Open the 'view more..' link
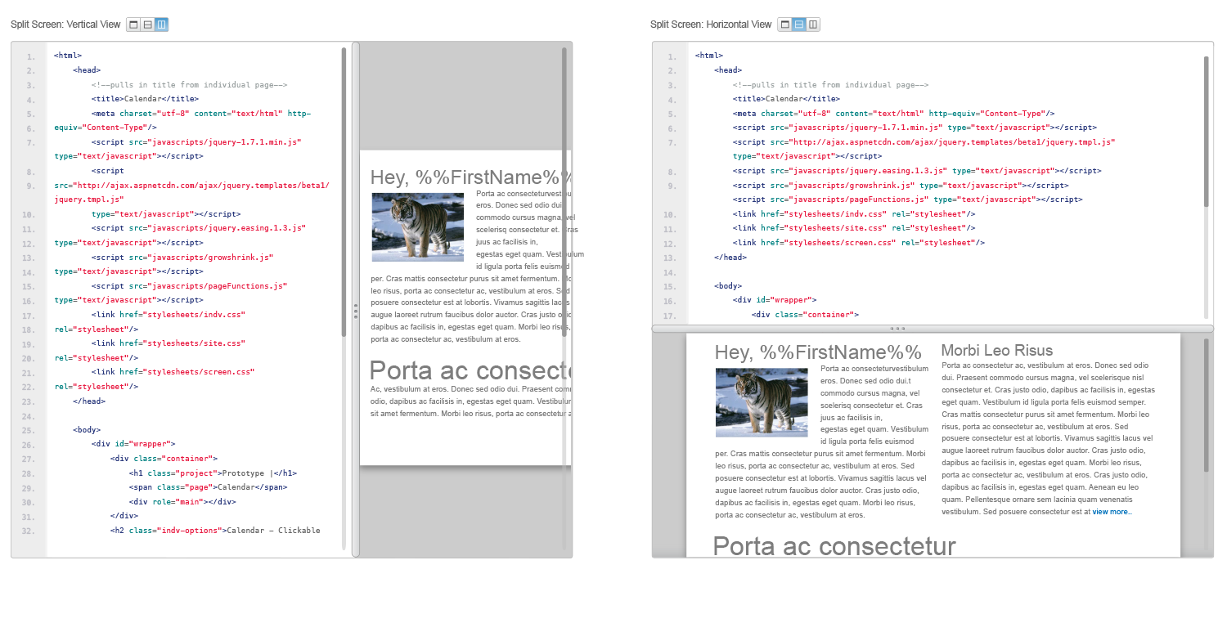1227x641 pixels. [x=1112, y=512]
